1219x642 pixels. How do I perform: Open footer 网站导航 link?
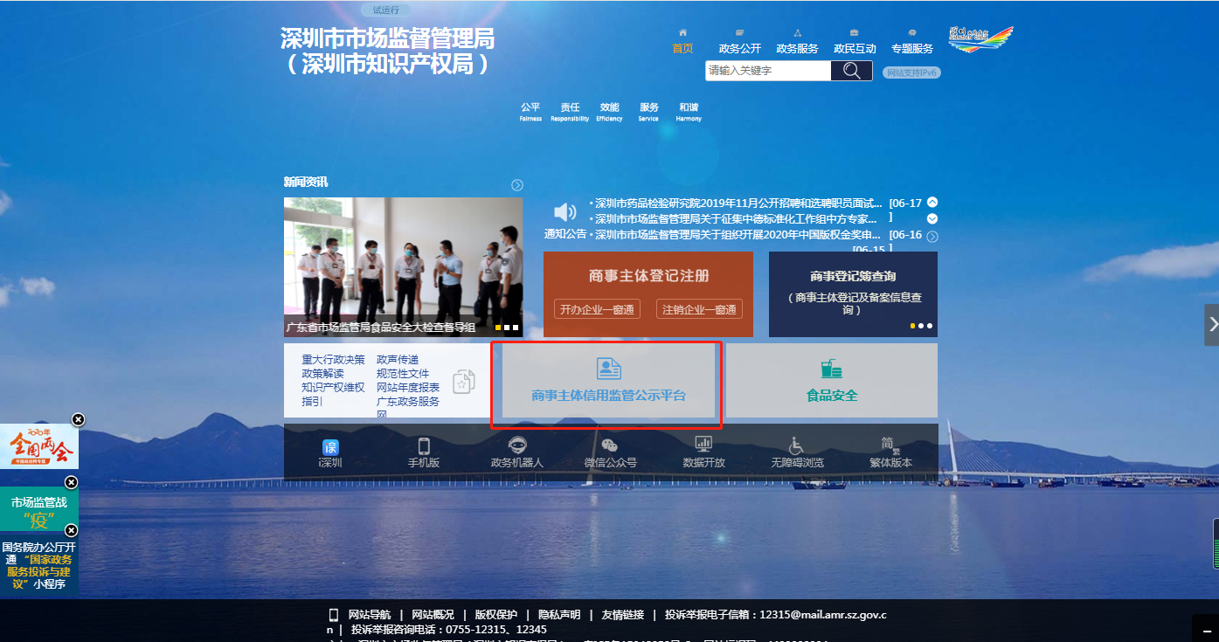click(x=370, y=615)
